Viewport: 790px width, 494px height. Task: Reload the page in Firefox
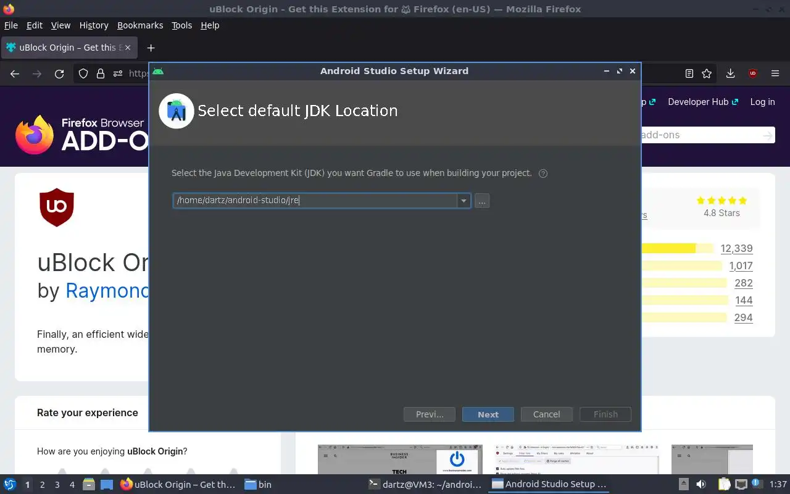pyautogui.click(x=59, y=73)
